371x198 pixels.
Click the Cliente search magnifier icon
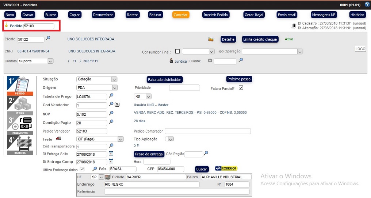pyautogui.click(x=48, y=38)
